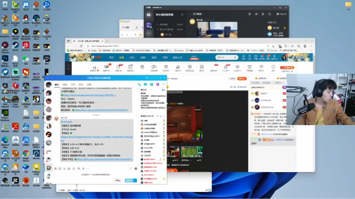Screen dimensions: 355x199
Task: Open the video play icon in Douyu toolbar
Action: pos(154,67)
